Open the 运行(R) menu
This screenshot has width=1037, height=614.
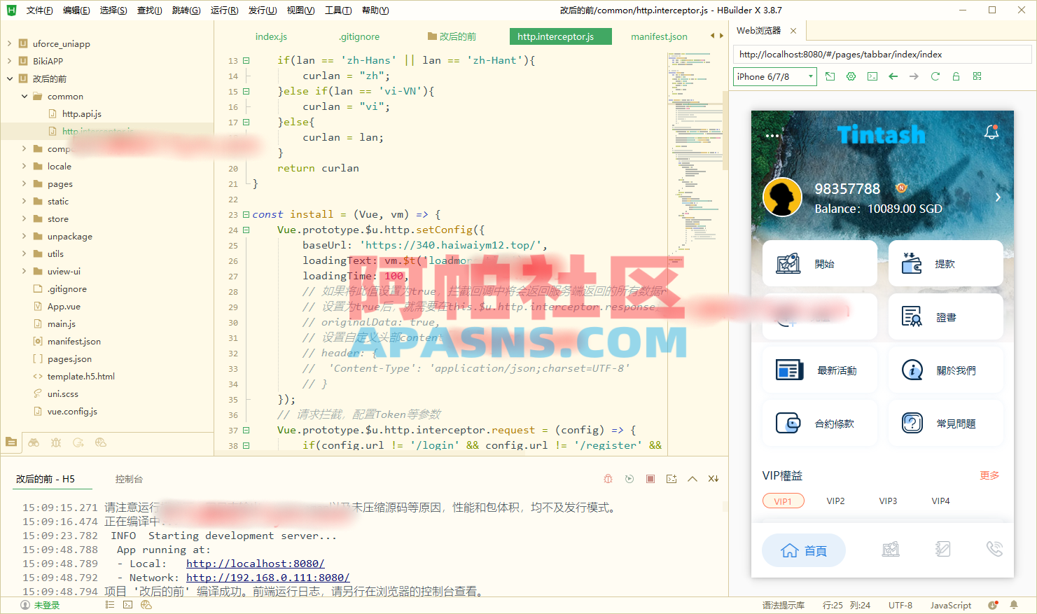[x=224, y=10]
